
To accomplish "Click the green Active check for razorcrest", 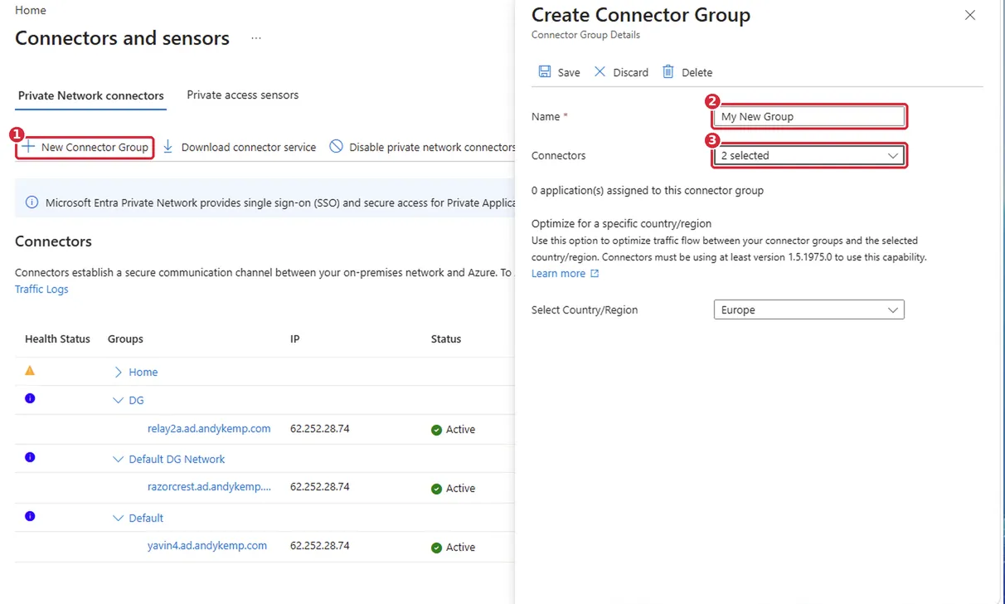I will coord(436,489).
